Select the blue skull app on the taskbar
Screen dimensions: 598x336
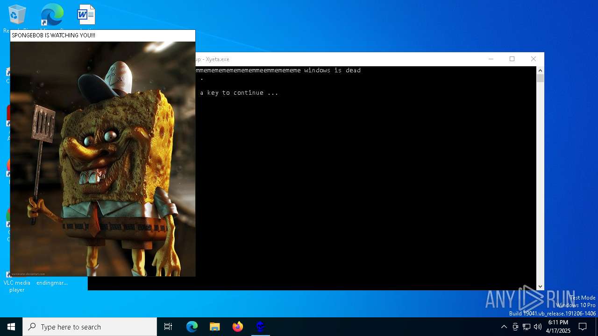pos(260,327)
